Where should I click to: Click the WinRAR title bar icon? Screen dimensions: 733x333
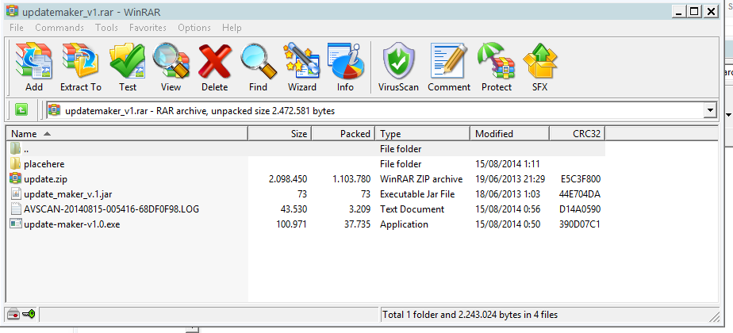click(x=12, y=12)
